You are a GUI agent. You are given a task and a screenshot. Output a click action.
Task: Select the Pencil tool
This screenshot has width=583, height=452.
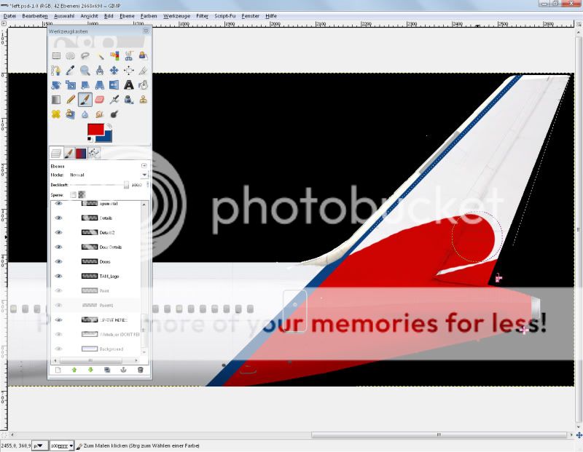coord(71,100)
